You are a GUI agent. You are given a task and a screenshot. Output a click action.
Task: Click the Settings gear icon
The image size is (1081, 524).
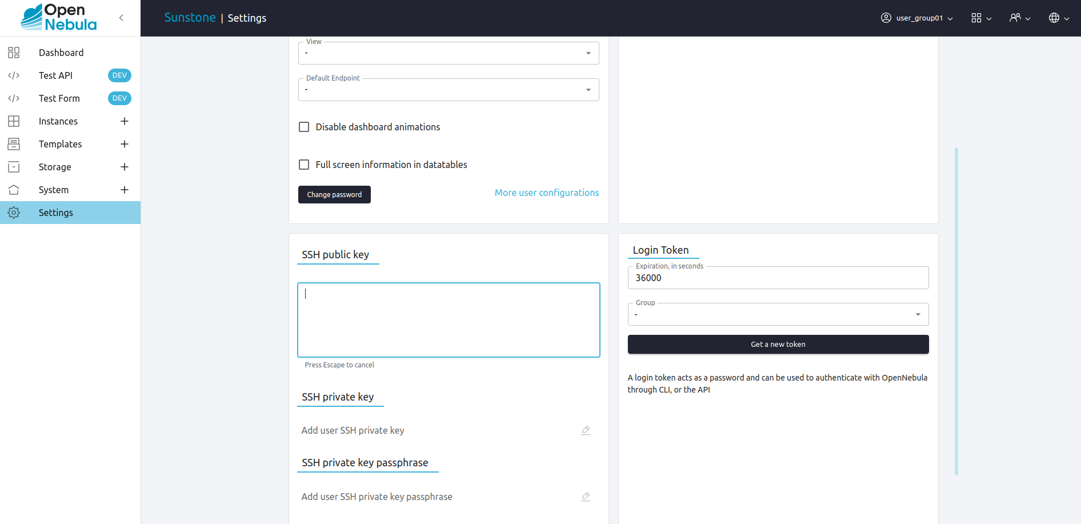coord(14,213)
